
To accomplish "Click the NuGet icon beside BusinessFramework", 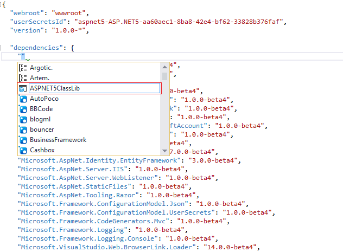I will [23, 140].
